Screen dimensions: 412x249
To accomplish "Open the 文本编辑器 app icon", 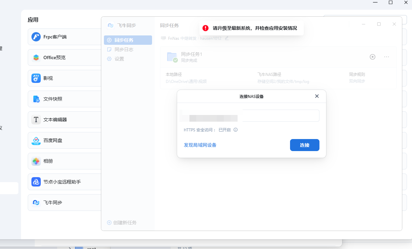I will click(36, 120).
